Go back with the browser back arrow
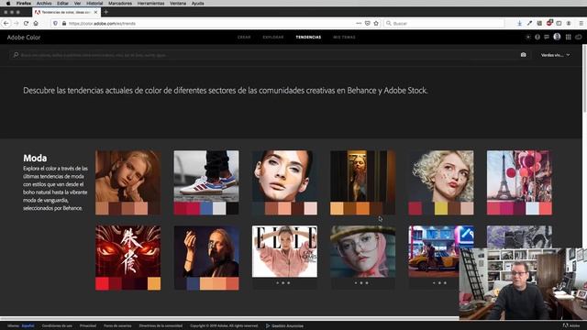The width and height of the screenshot is (587, 330). pos(6,23)
